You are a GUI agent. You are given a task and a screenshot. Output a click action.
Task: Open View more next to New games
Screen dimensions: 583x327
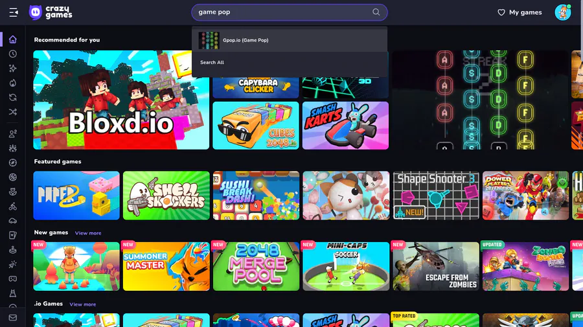[88, 233]
